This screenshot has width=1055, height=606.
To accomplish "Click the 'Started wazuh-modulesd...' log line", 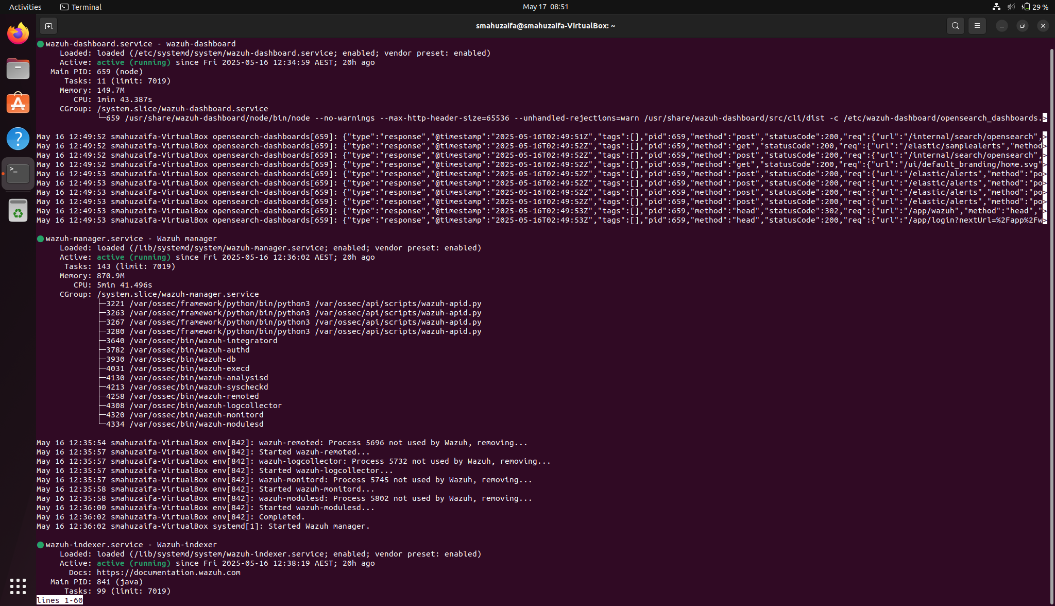I will point(206,508).
